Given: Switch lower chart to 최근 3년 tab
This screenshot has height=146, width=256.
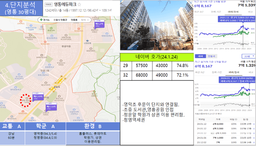Looking at the screenshot, I should point(200,72).
